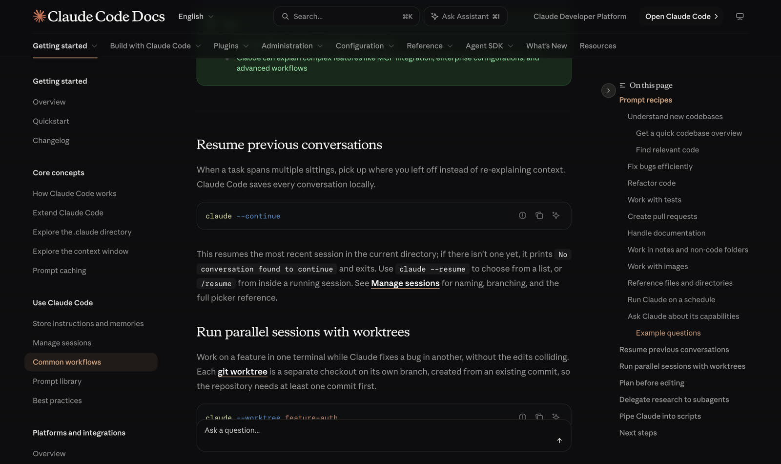Expand the Build with Claude Code menu
Screen dimensions: 781x464
coord(155,46)
